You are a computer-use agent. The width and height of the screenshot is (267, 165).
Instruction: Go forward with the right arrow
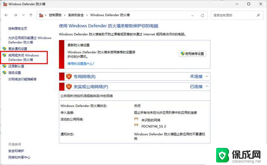pyautogui.click(x=15, y=15)
